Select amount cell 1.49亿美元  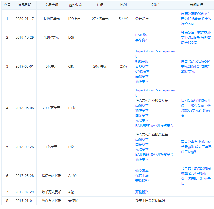tap(51, 19)
